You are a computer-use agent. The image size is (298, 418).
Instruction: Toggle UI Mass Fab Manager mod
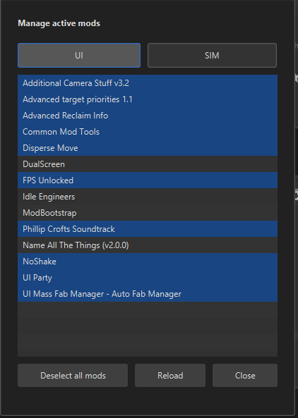pos(148,294)
